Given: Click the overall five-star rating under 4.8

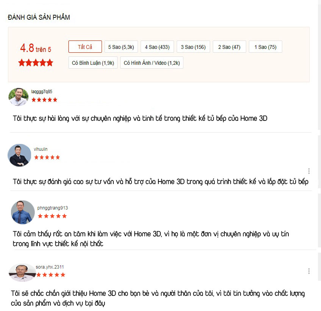Looking at the screenshot, I should [x=36, y=63].
